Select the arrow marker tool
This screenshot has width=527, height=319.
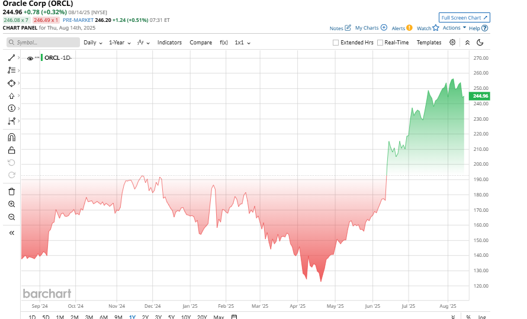coord(11,96)
